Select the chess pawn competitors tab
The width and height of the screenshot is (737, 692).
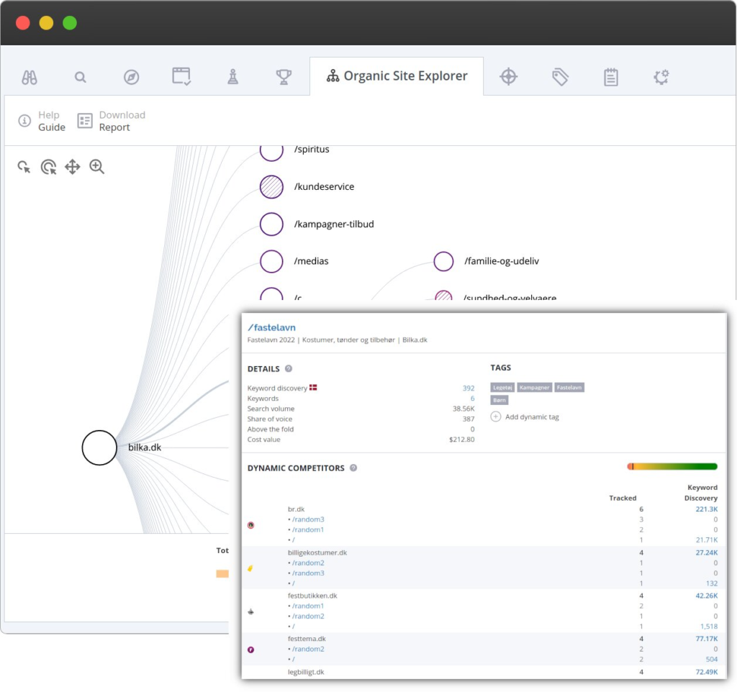coord(232,77)
